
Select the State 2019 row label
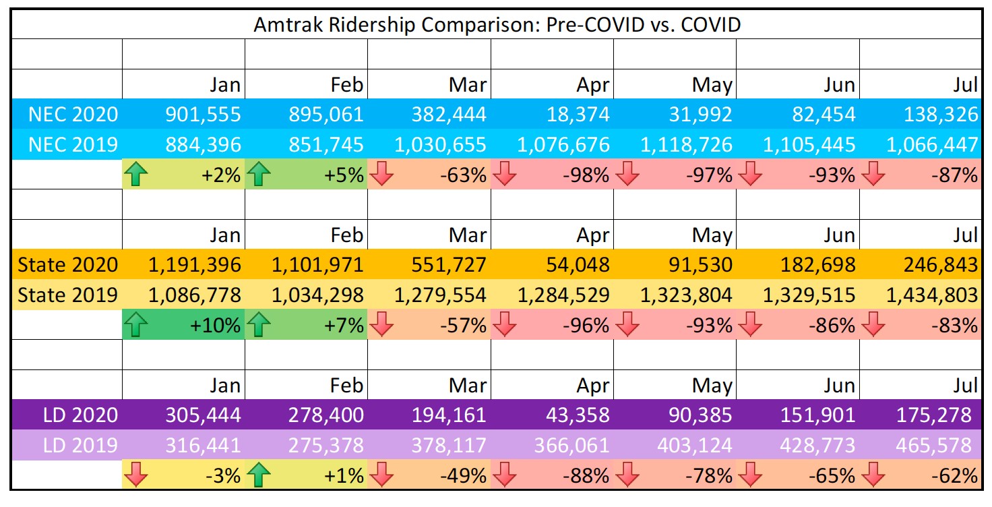(x=67, y=295)
